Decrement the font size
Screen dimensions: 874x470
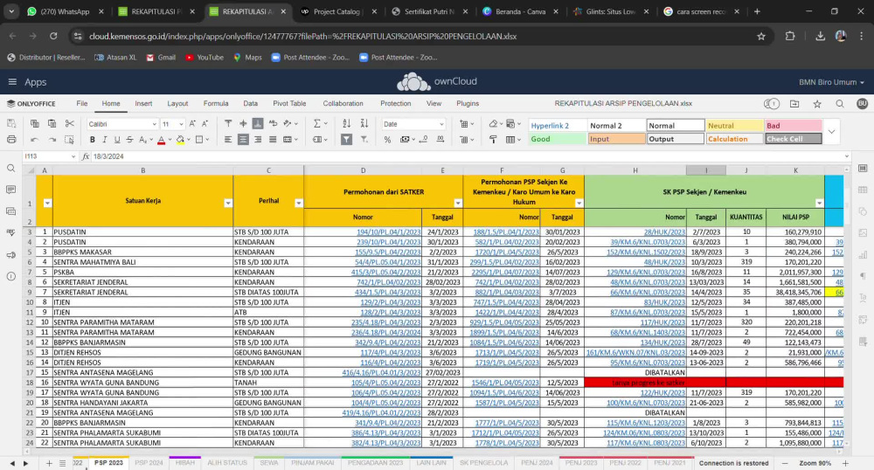coord(205,124)
